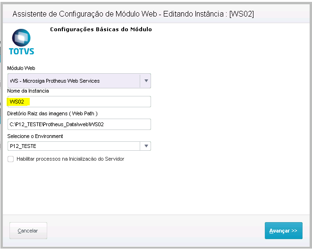The width and height of the screenshot is (312, 250).
Task: Click the Nome da Instancia label
Action: point(28,91)
